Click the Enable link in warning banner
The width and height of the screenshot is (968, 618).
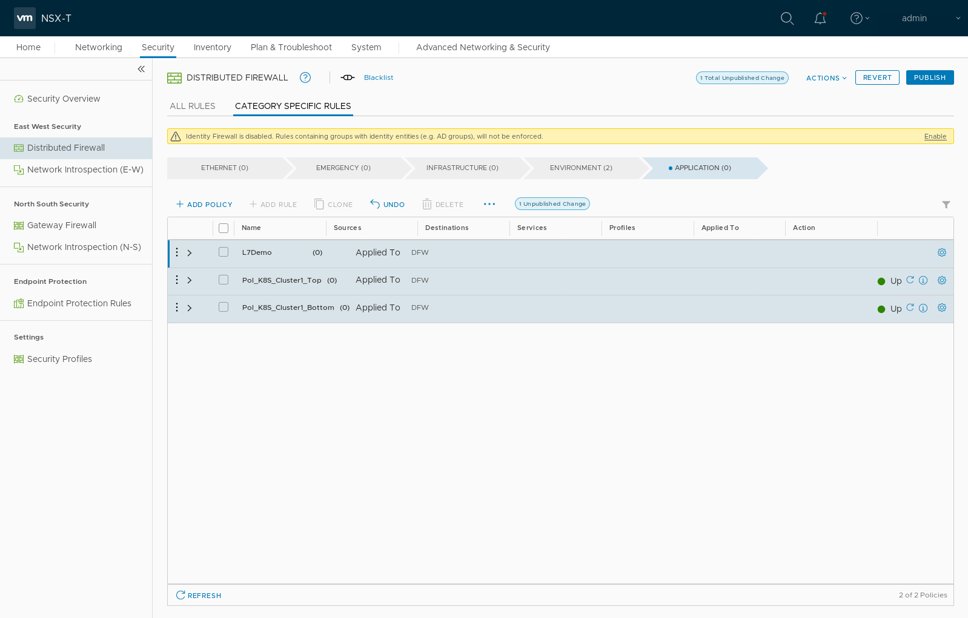point(935,136)
